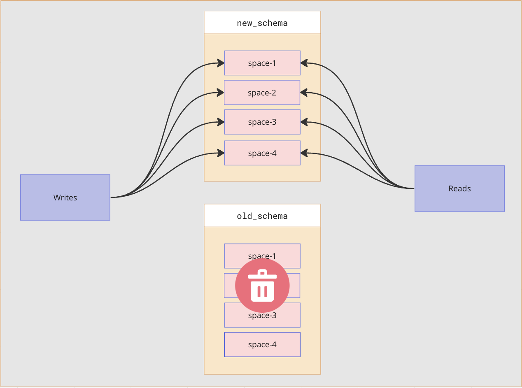Click the new_schema header label

(262, 23)
